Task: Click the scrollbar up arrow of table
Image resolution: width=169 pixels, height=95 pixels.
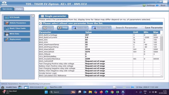Action: [x=161, y=35]
